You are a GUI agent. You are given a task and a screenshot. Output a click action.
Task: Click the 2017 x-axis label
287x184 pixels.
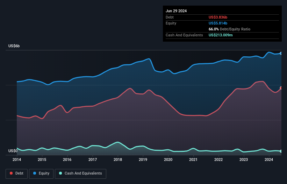click(x=93, y=160)
